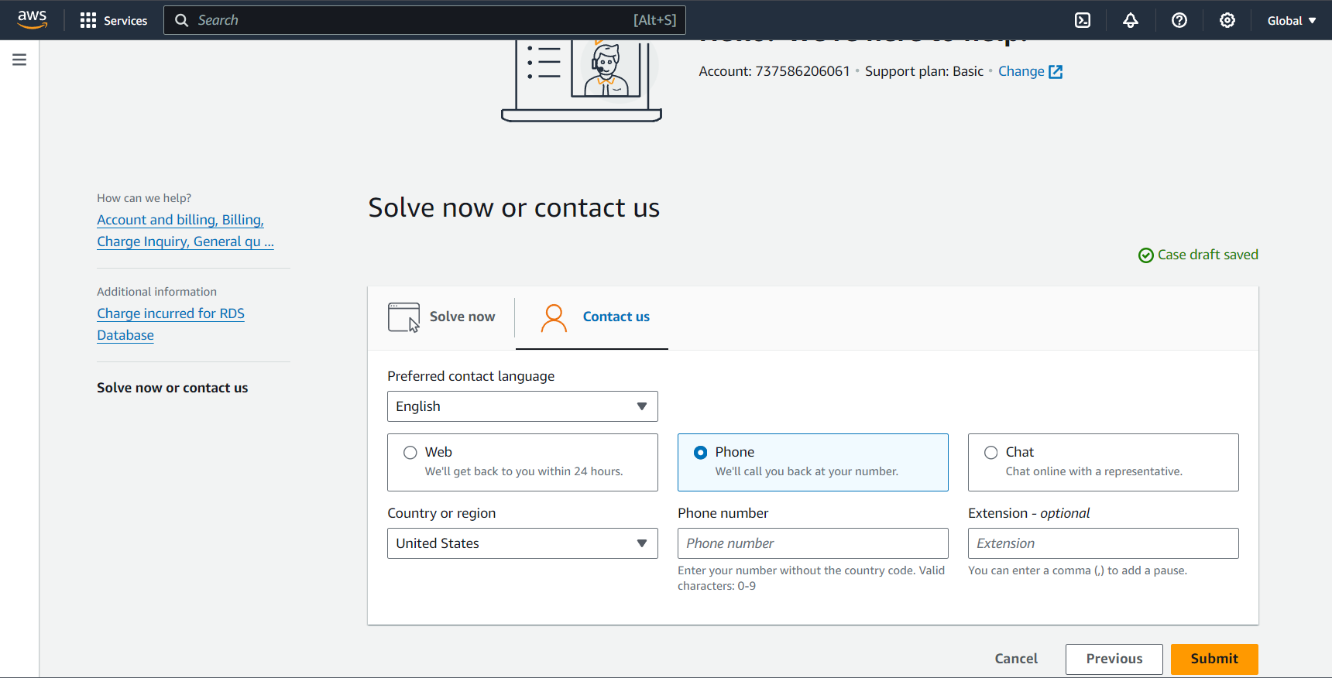Focus the top Search box
1332x678 pixels.
(x=424, y=20)
